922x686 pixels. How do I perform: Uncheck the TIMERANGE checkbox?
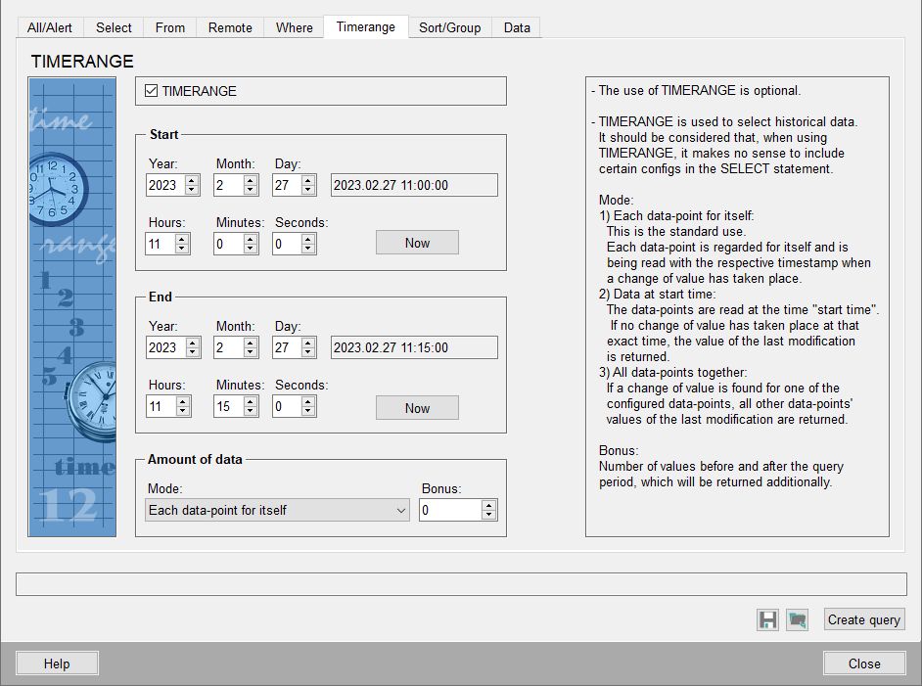pyautogui.click(x=152, y=91)
